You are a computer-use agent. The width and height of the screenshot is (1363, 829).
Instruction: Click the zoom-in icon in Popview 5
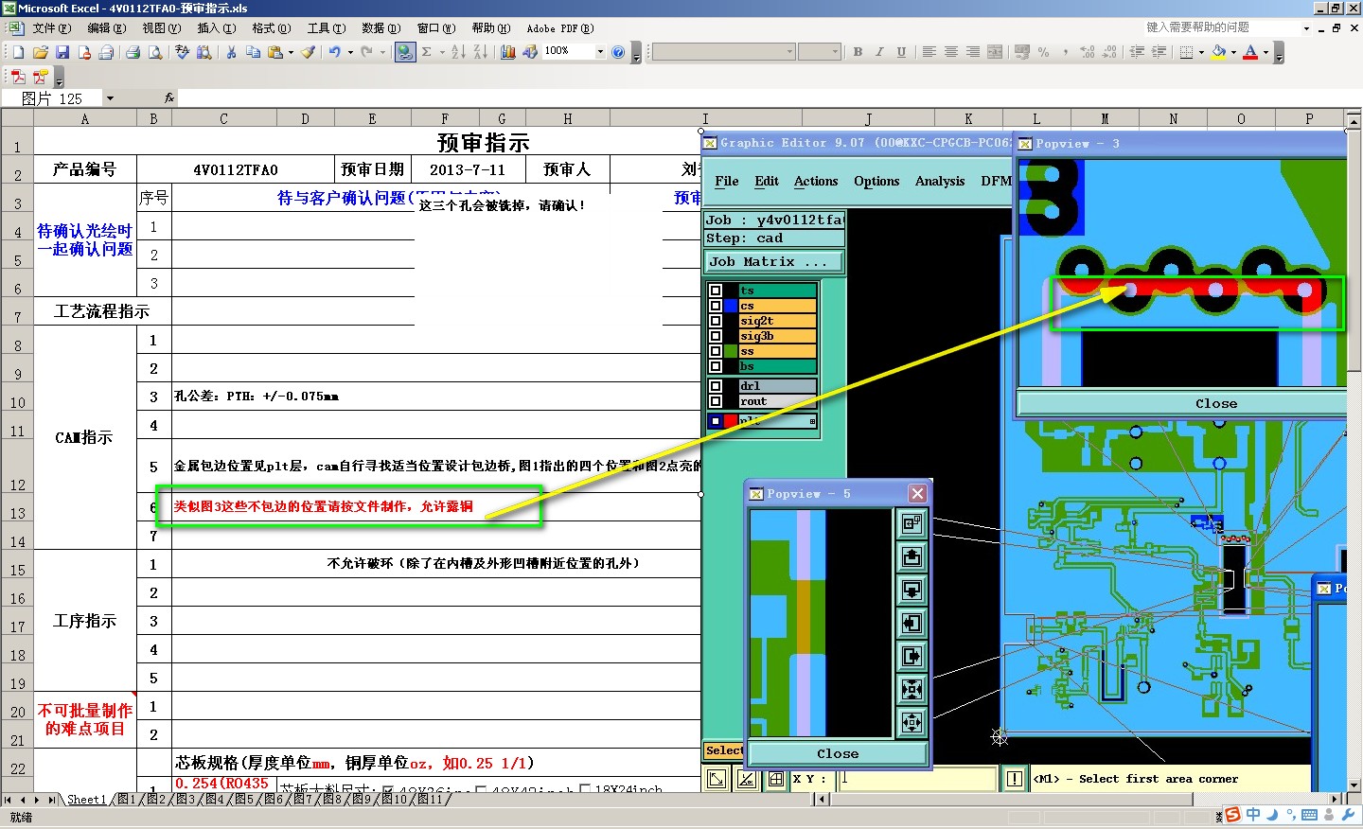912,689
